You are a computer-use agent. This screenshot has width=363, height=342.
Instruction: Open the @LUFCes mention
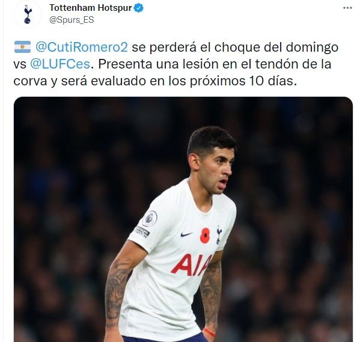click(x=60, y=64)
